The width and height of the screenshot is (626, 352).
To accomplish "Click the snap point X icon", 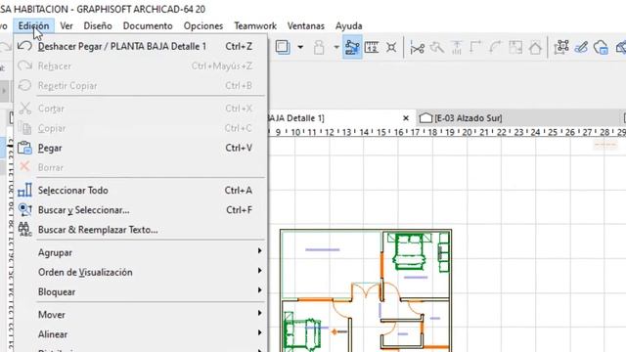I will point(391,48).
